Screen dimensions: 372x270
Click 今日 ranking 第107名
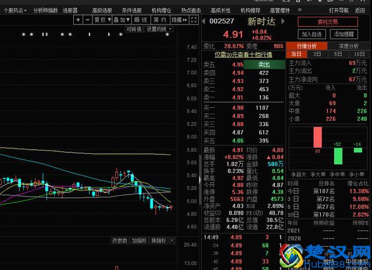324,191
